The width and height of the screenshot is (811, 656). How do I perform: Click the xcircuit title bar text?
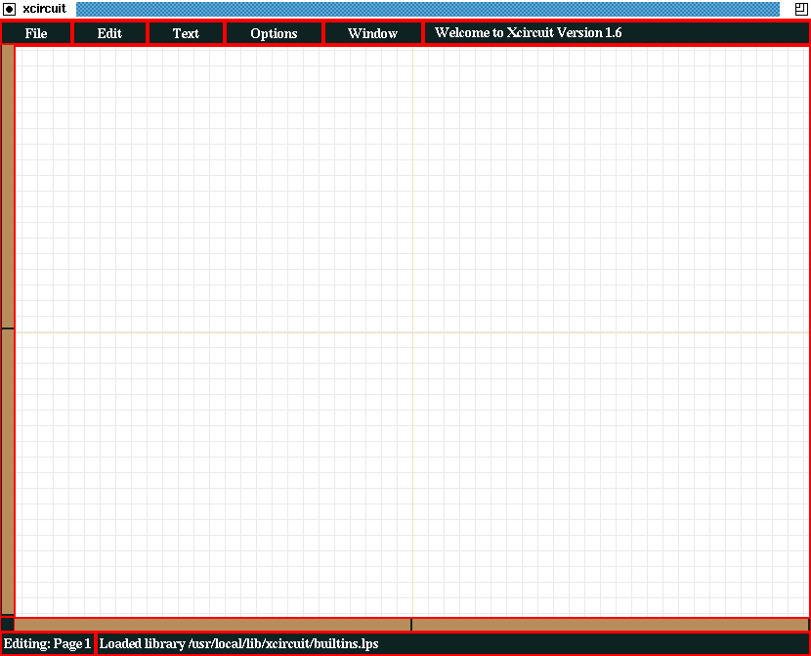(45, 9)
